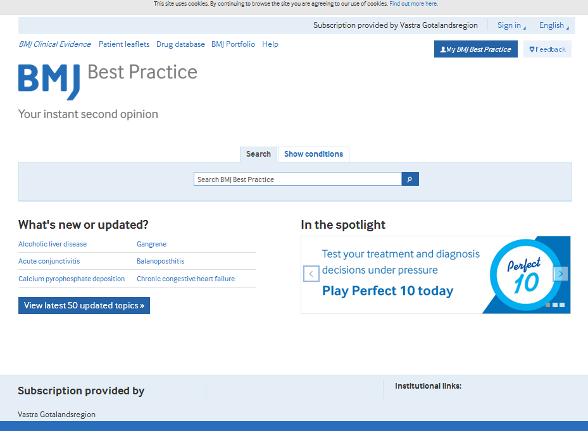Go to next spotlight slide arrow

561,274
